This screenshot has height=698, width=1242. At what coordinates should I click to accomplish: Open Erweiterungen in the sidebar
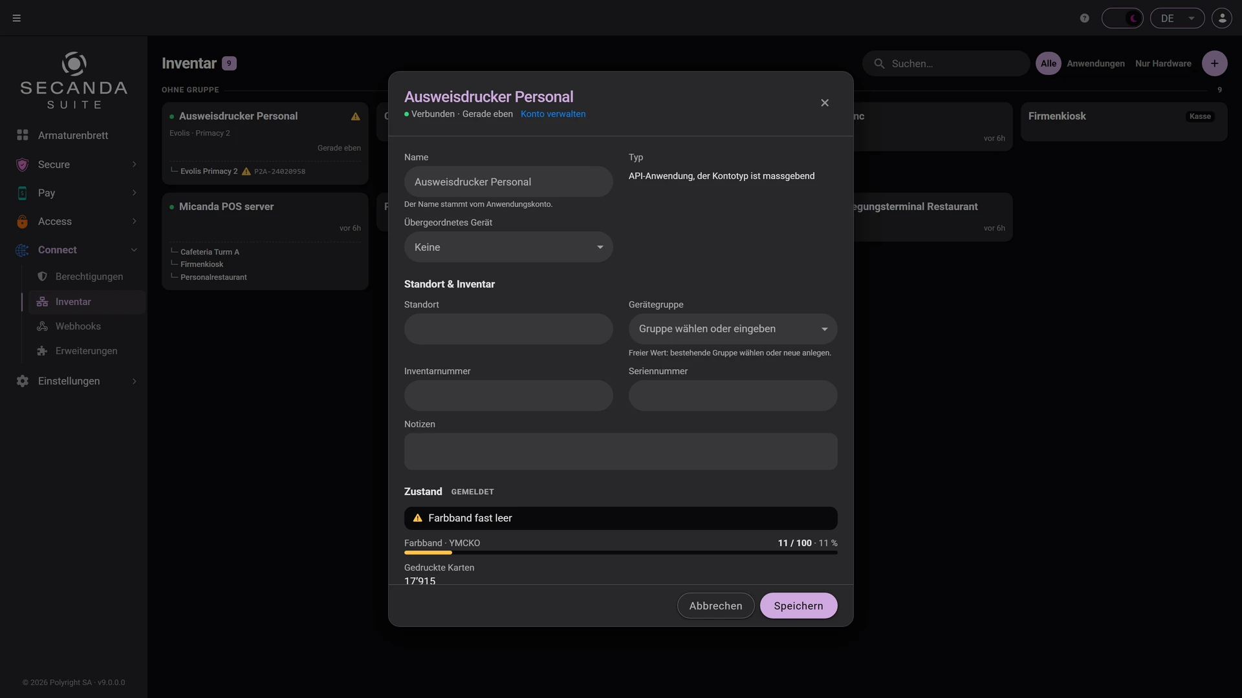coord(87,351)
